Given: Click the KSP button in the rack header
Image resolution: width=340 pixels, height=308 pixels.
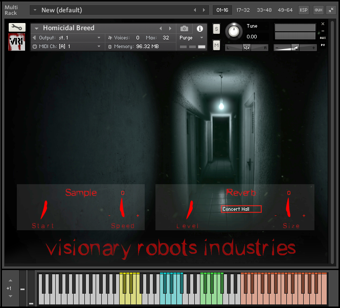Looking at the screenshot, I should [304, 10].
